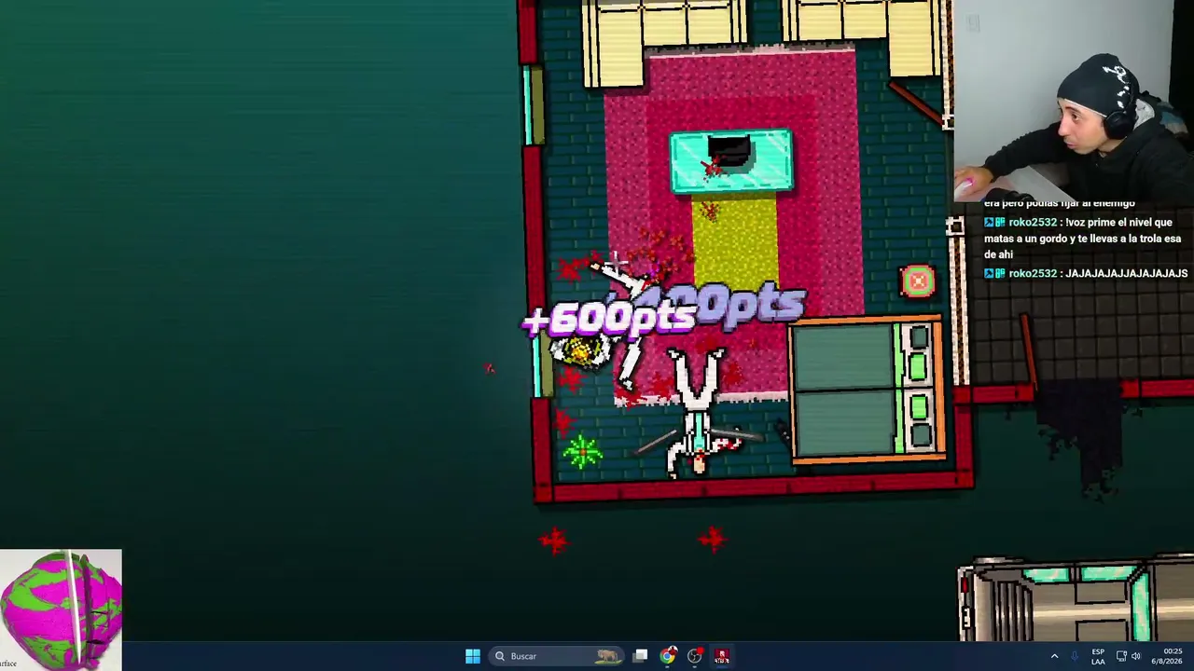This screenshot has height=671, width=1194.
Task: Expand the hidden system tray icons chevron
Action: pyautogui.click(x=1054, y=656)
